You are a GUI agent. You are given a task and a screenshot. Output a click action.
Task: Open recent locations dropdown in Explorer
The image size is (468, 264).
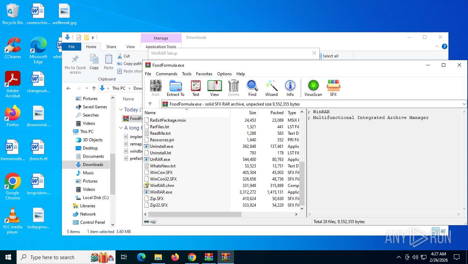tap(86, 88)
